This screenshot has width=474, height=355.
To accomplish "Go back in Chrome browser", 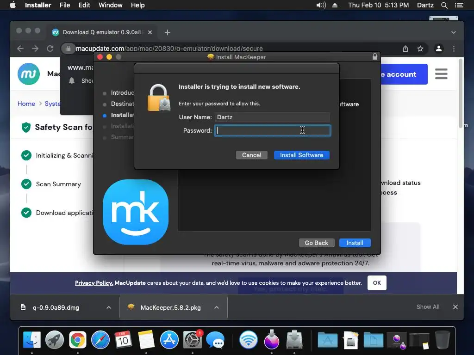I will [20, 49].
